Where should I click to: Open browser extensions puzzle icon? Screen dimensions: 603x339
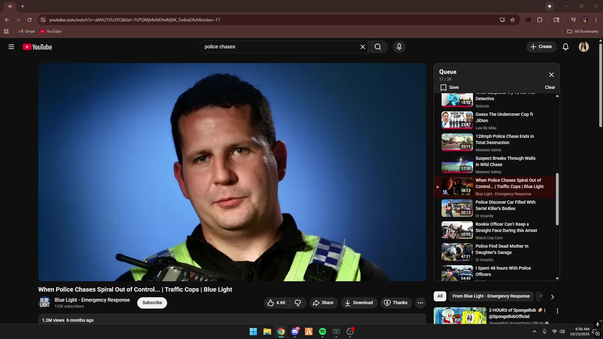[540, 20]
